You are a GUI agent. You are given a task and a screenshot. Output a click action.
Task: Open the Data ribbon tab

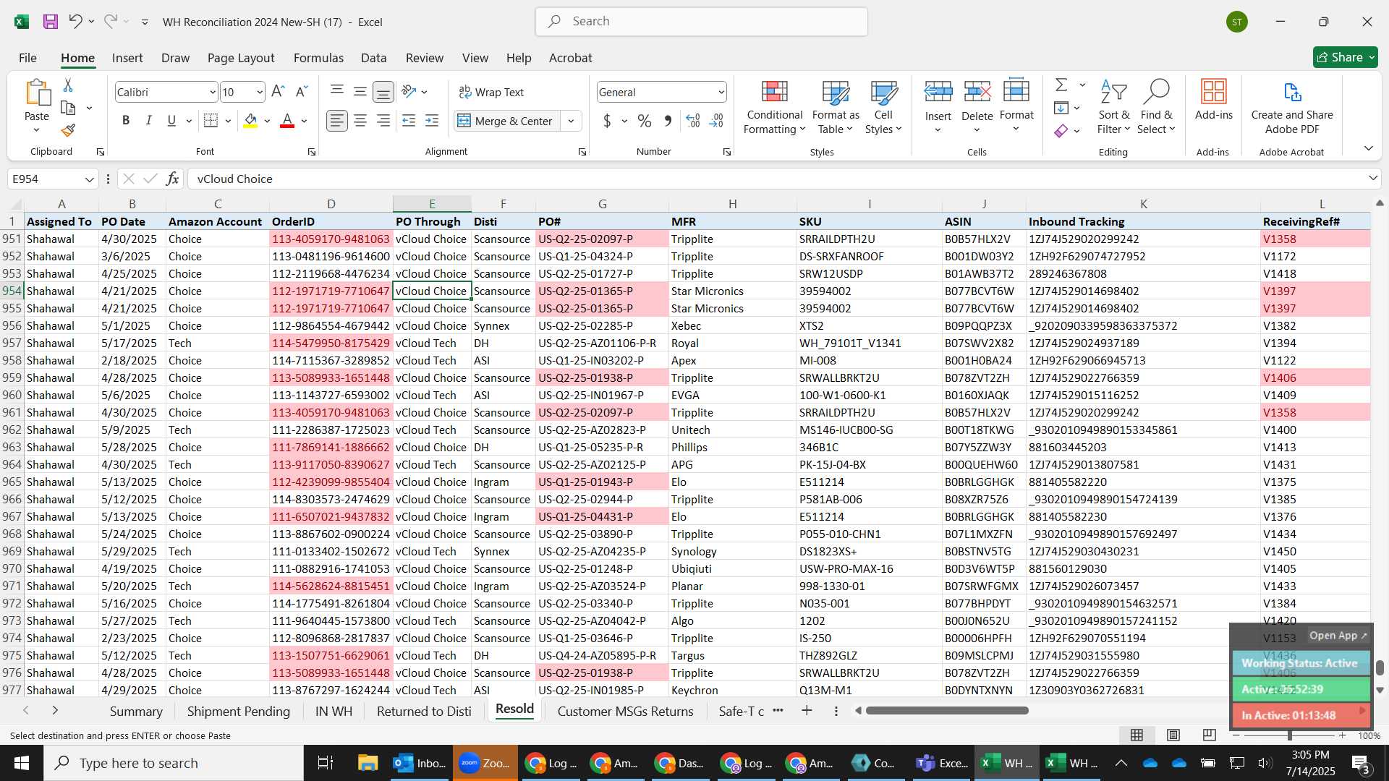(373, 58)
